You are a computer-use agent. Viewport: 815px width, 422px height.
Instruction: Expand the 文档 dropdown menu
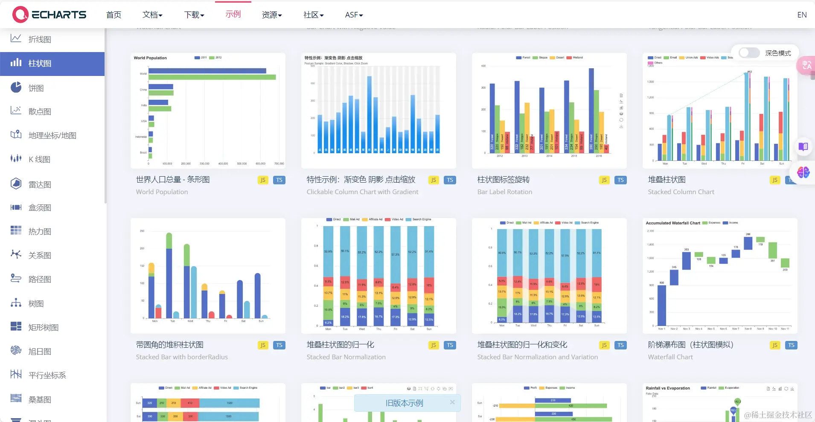tap(151, 15)
